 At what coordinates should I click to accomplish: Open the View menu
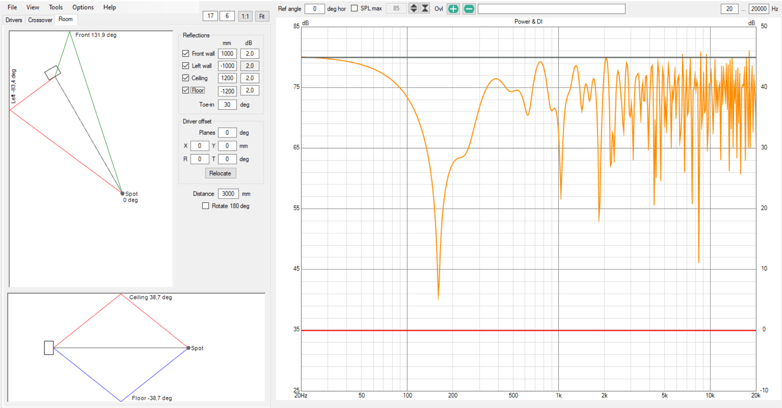tap(33, 7)
